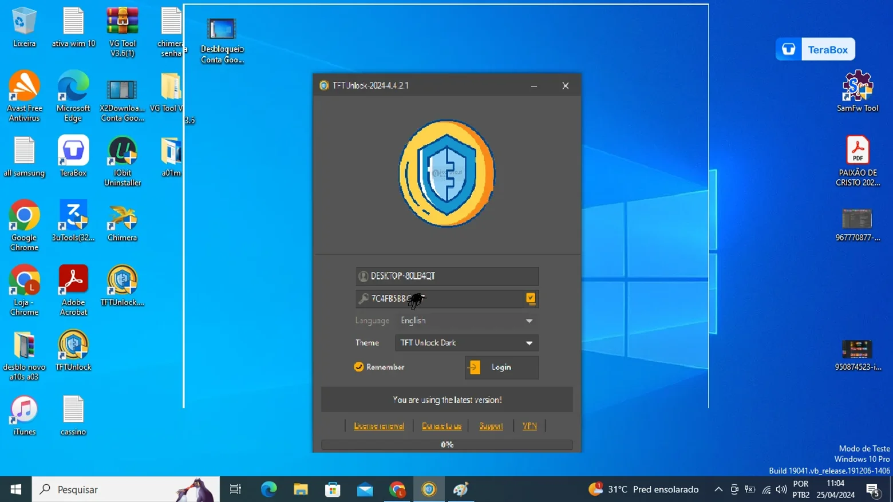Open the a01m folder icon

171,156
